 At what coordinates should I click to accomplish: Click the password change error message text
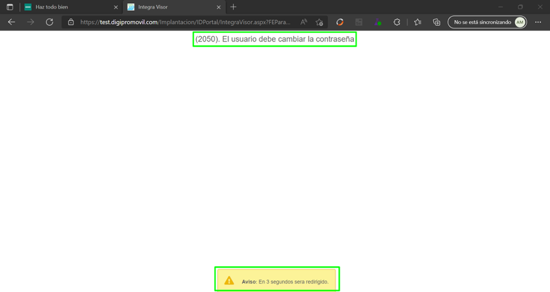pos(274,39)
